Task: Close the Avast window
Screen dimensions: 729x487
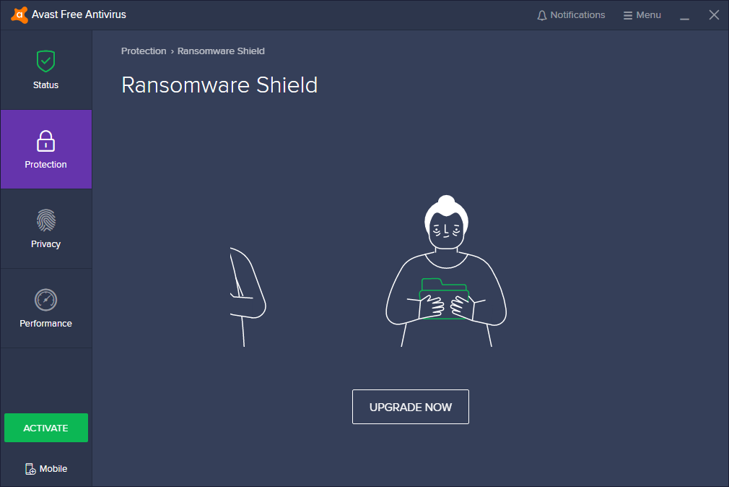Action: tap(714, 15)
